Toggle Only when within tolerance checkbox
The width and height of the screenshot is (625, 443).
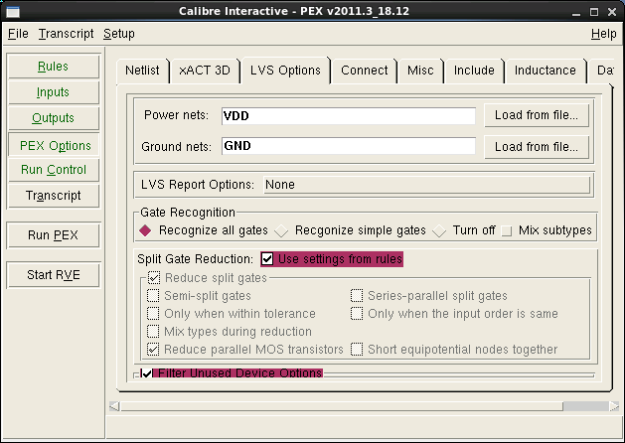[x=153, y=314]
